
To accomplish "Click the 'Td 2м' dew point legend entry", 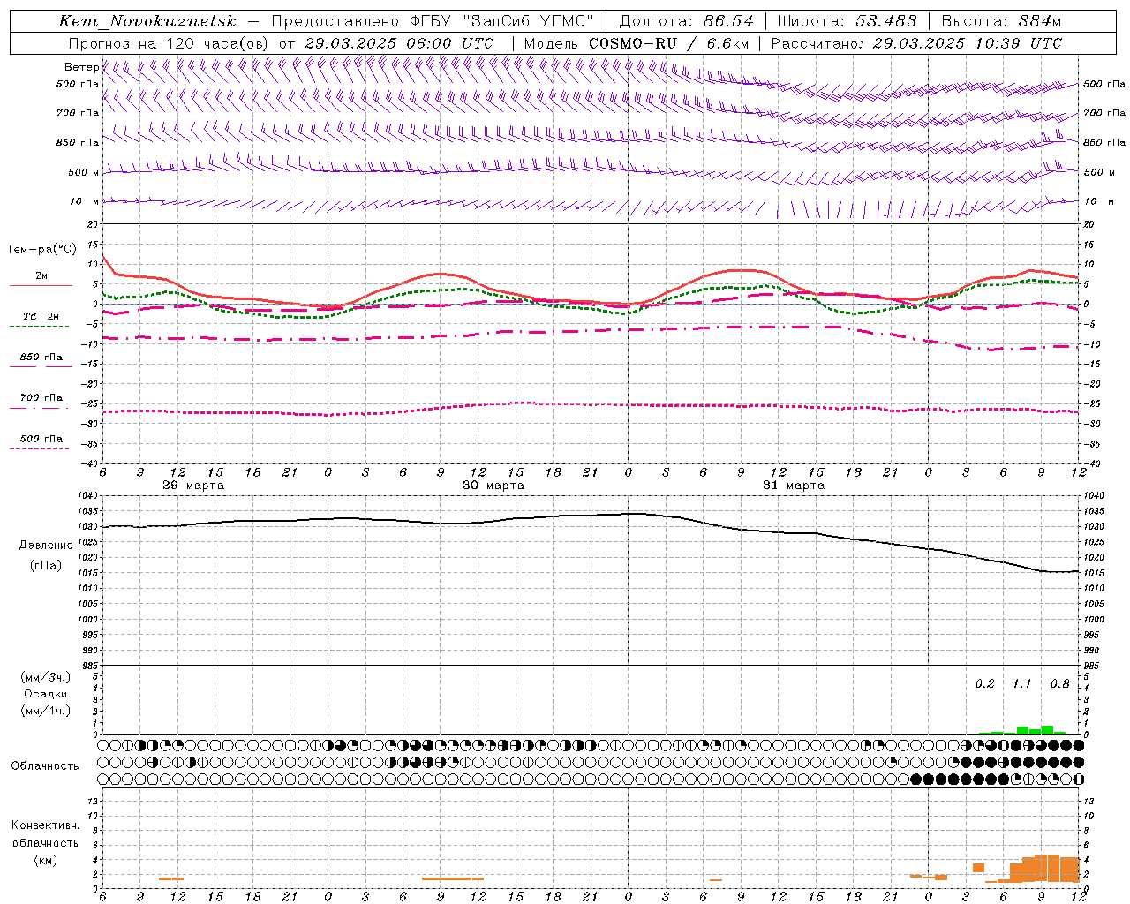I will 41,316.
